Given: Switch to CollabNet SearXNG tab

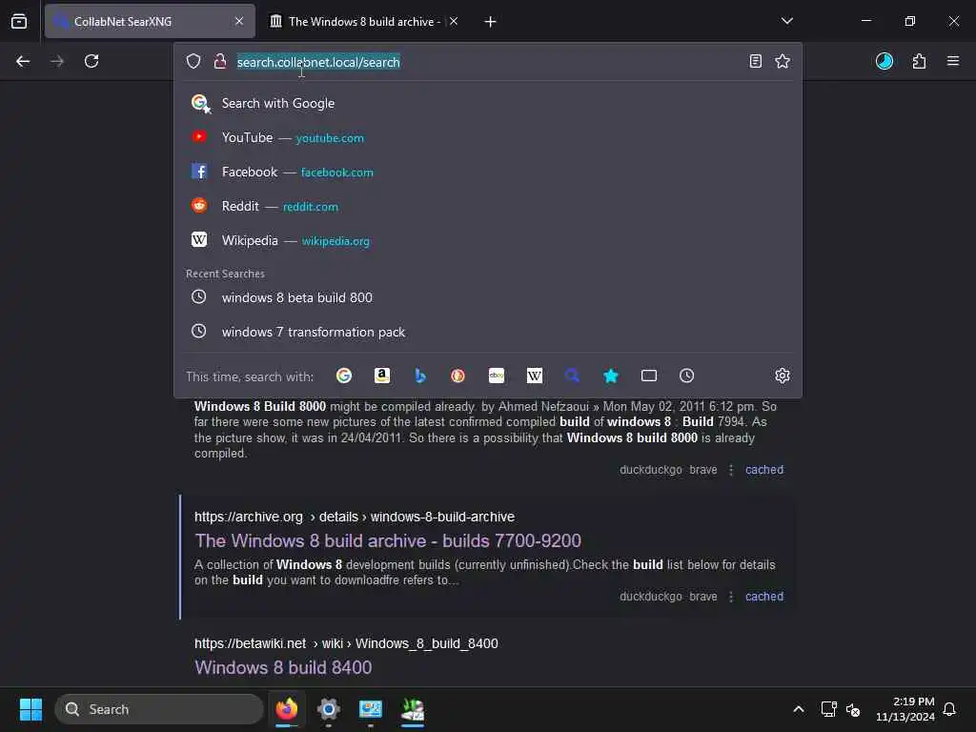Looking at the screenshot, I should click(150, 21).
